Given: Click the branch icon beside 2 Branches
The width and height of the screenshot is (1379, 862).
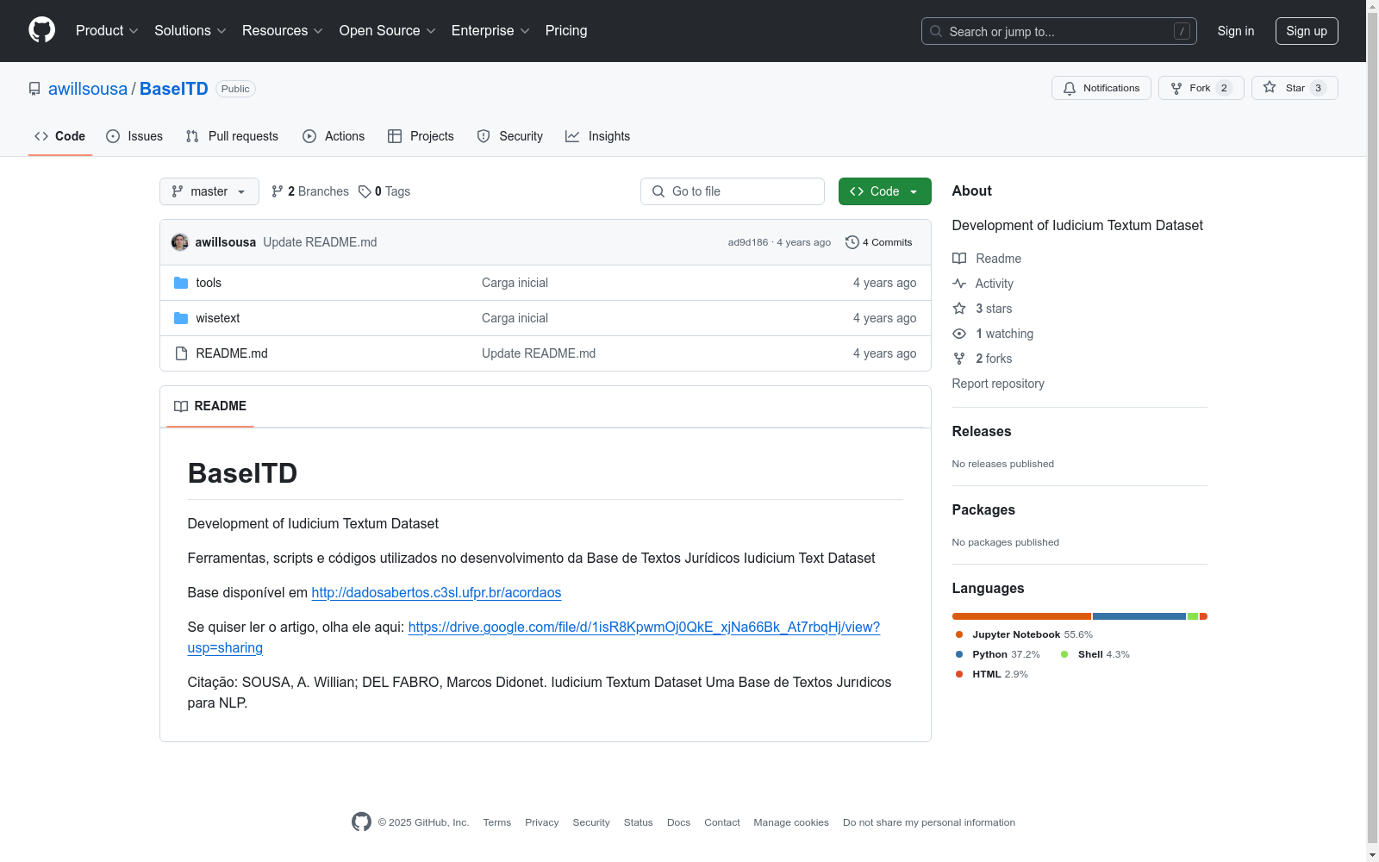Looking at the screenshot, I should pos(278,191).
